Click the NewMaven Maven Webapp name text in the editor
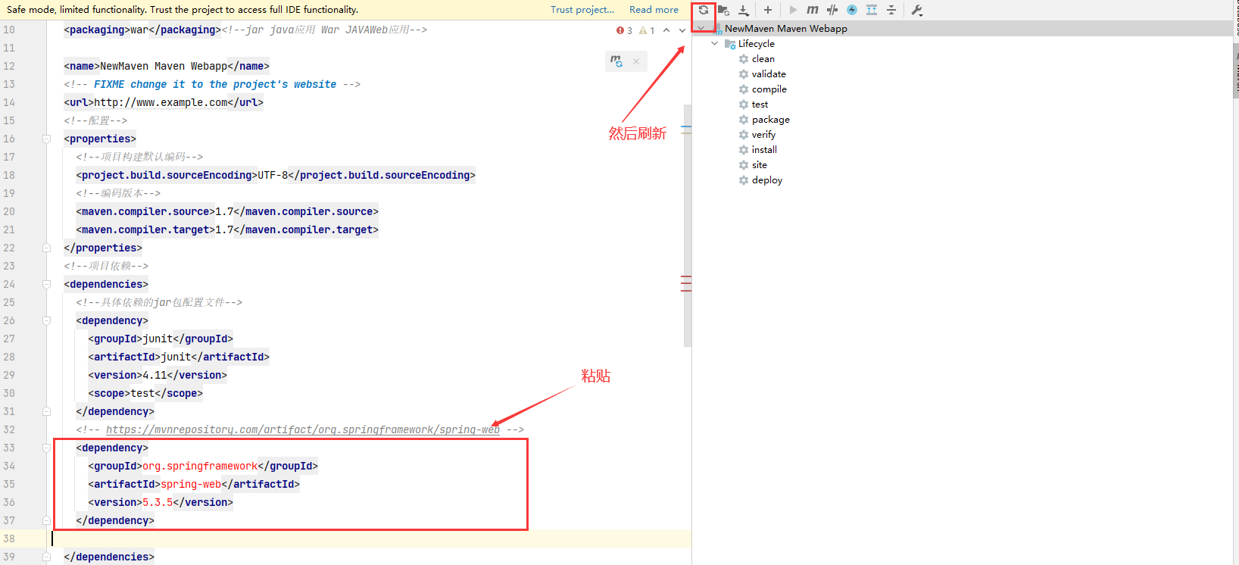The image size is (1239, 565). click(x=164, y=66)
